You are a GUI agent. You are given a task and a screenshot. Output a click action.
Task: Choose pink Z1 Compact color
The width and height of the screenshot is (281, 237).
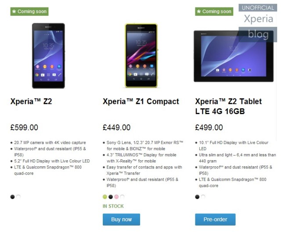click(x=116, y=197)
